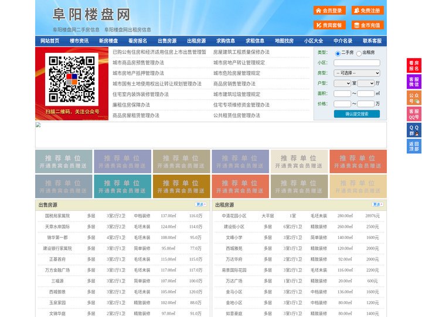422x317 pixels.
Task: Open the 国税局家属院 sale listing
Action: coord(57,216)
